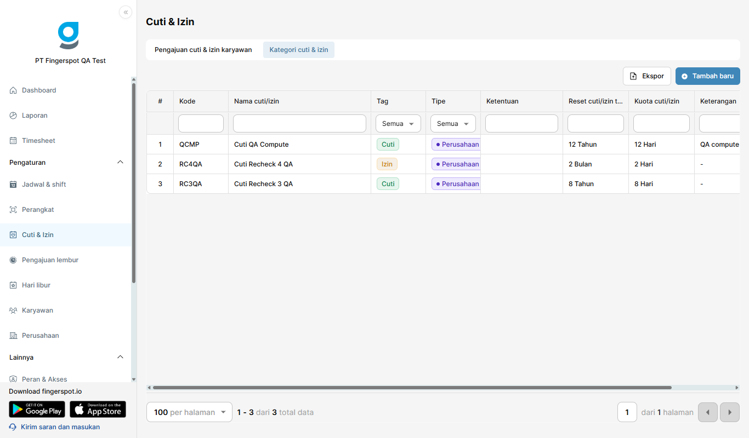This screenshot has width=749, height=438.
Task: Click the sidebar vertical scrollbar
Action: 134,182
